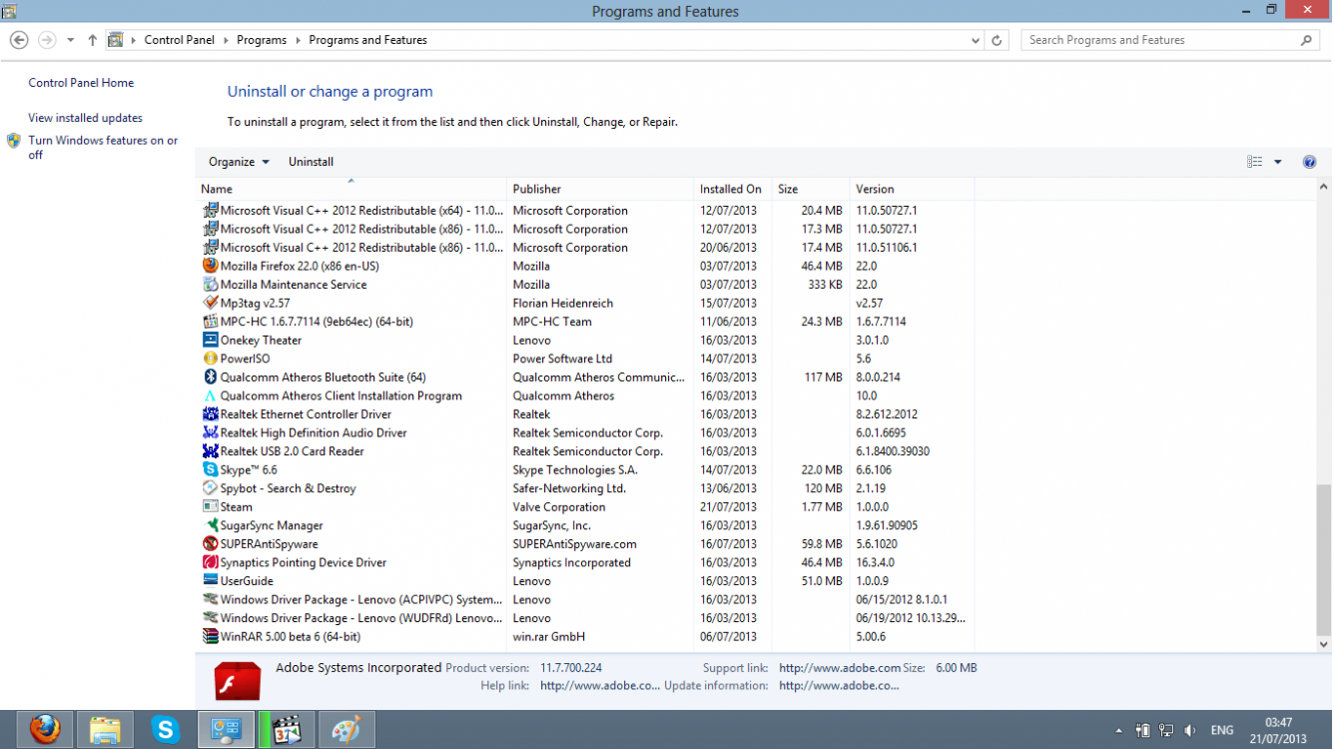Screen dimensions: 1334x749
Task: Click the Synaptics Pointing Device Driver icon
Action: point(210,561)
